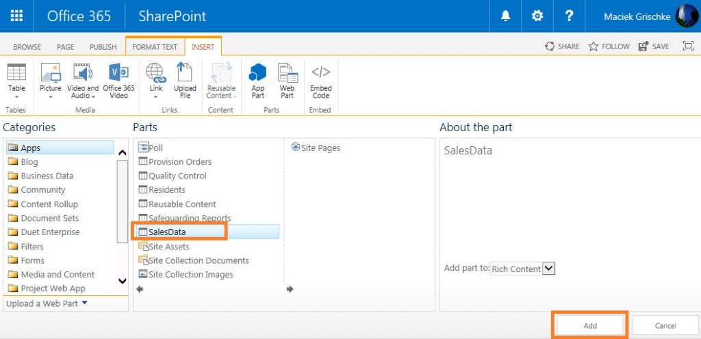The image size is (701, 339).
Task: Open the SharePoint home link
Action: (x=173, y=16)
